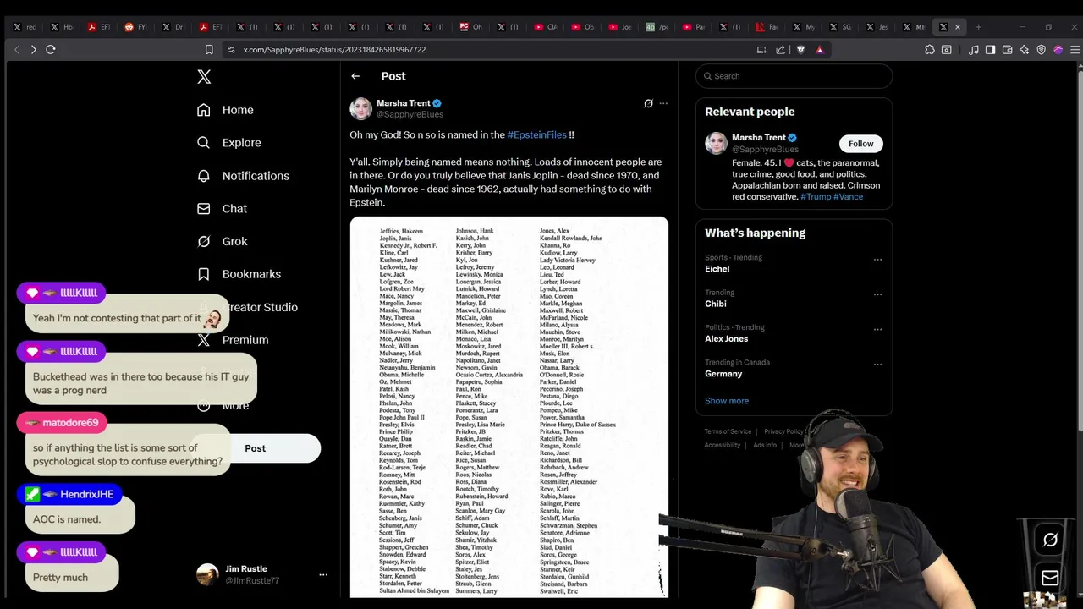1083x609 pixels.
Task: Click the share page icon in address bar
Action: coord(780,50)
